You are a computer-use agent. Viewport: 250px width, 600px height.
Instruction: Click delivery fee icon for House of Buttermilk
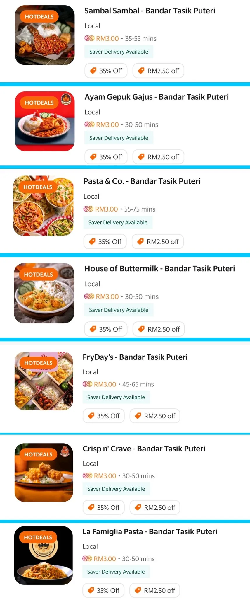[x=89, y=296]
